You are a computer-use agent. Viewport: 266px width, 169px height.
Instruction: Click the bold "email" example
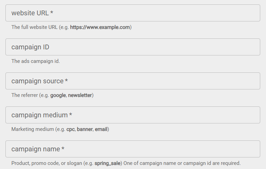pos(101,129)
